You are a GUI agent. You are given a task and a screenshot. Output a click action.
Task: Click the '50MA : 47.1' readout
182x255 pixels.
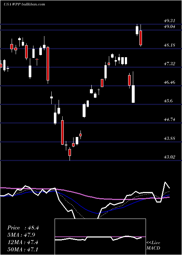coord(23,249)
